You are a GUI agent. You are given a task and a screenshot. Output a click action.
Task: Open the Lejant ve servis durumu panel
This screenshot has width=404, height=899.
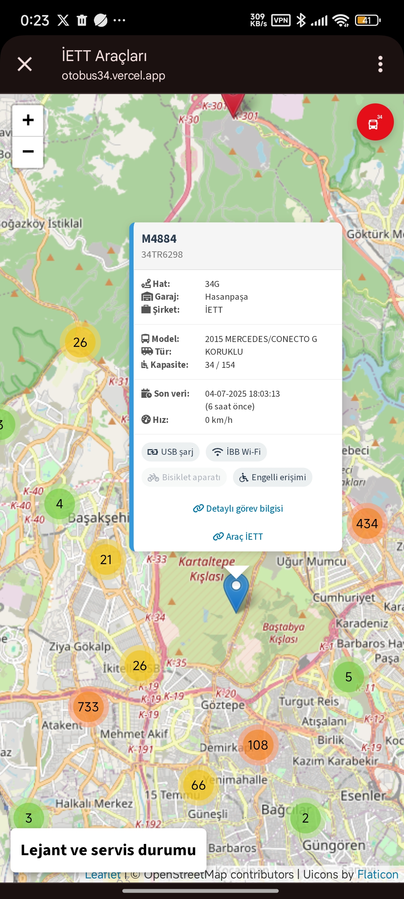[x=108, y=850]
